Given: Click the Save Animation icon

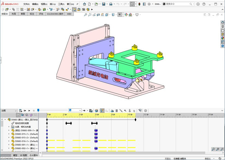Looking at the screenshot, I should click(91, 111).
